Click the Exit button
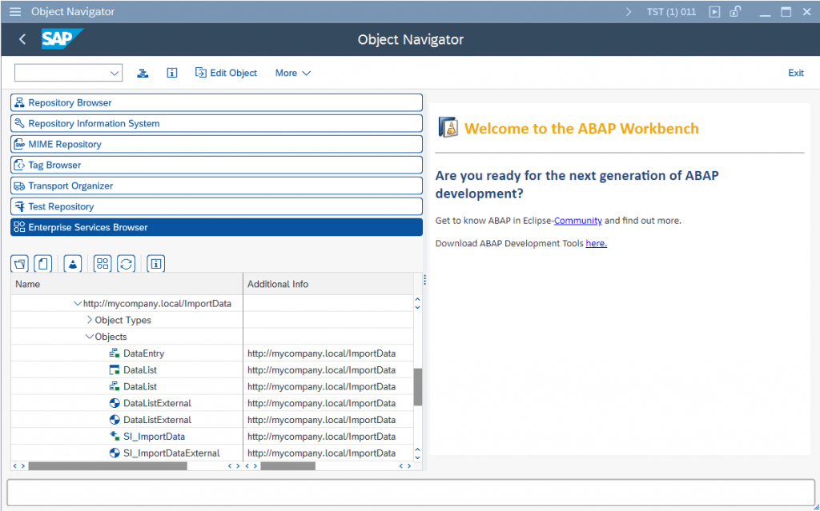This screenshot has width=820, height=511. pos(795,73)
